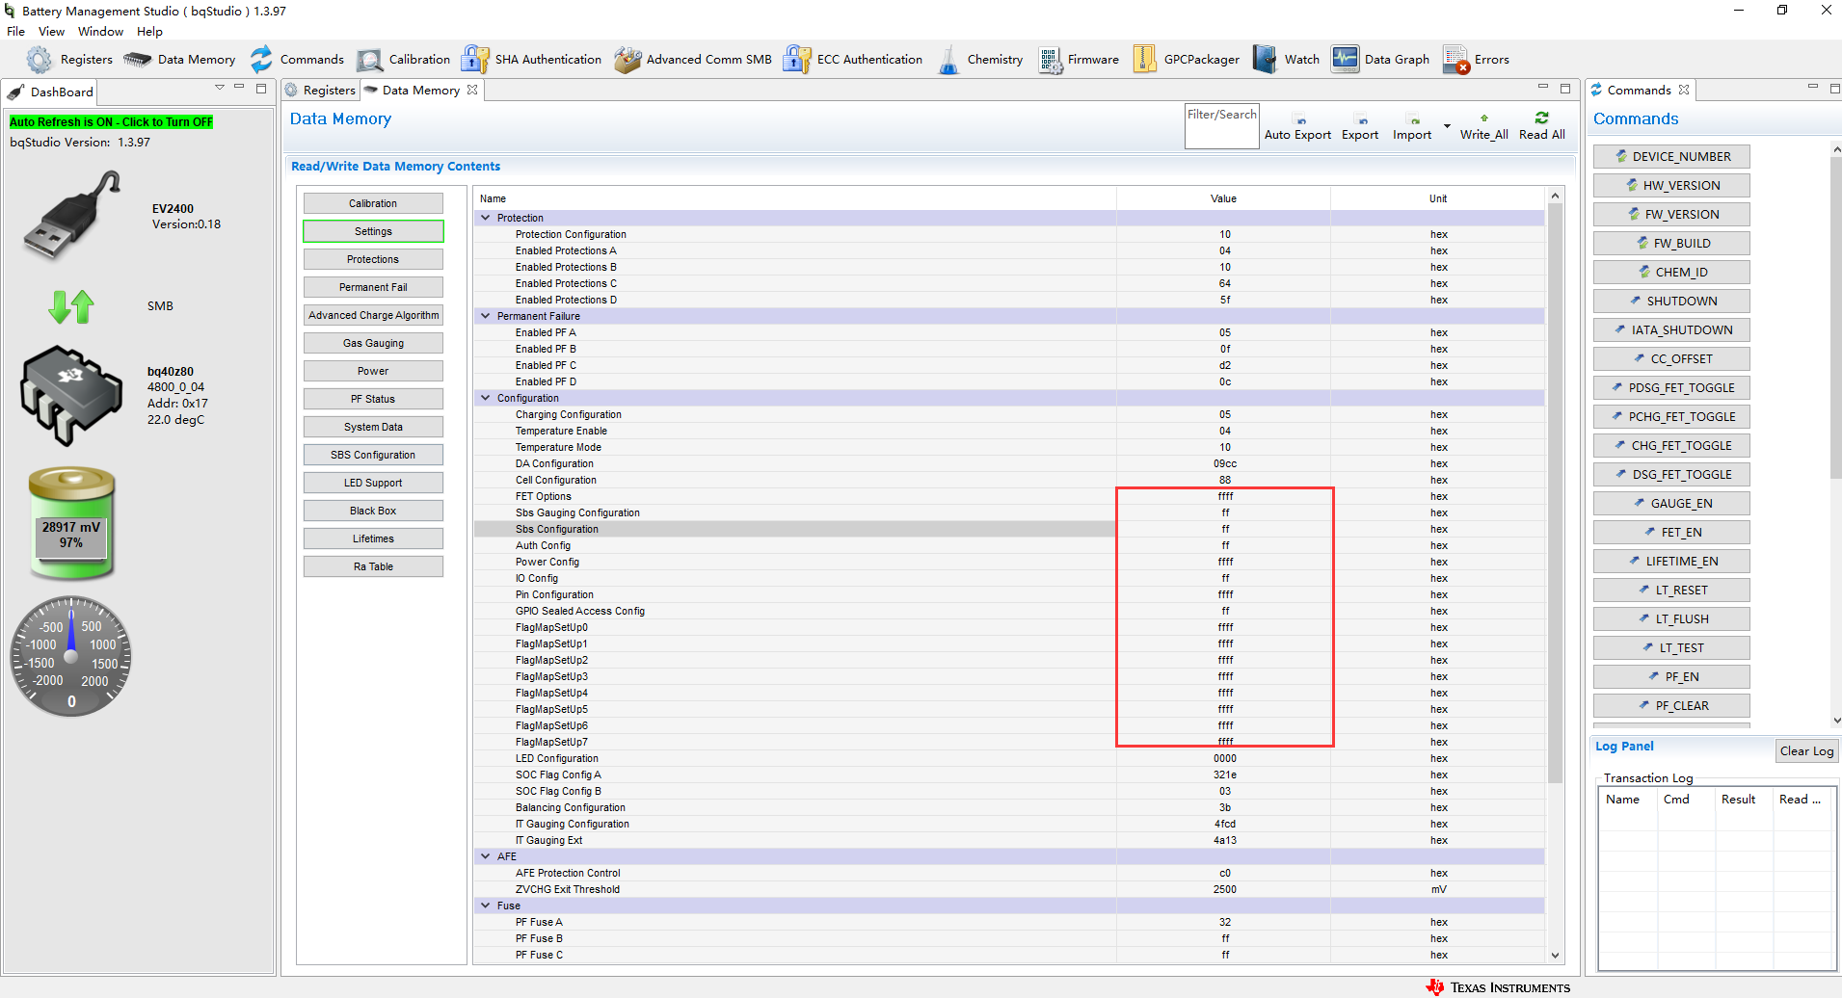The image size is (1842, 998).
Task: Select the Advanced Charge Algorithm category
Action: coord(373,315)
